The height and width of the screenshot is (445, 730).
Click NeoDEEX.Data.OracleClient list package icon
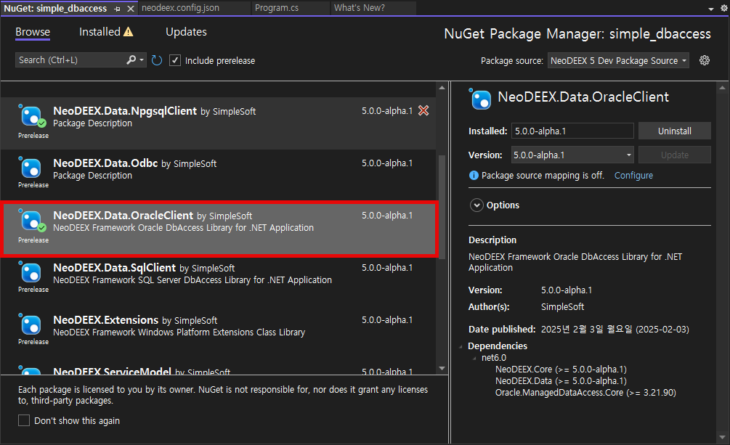pyautogui.click(x=31, y=221)
